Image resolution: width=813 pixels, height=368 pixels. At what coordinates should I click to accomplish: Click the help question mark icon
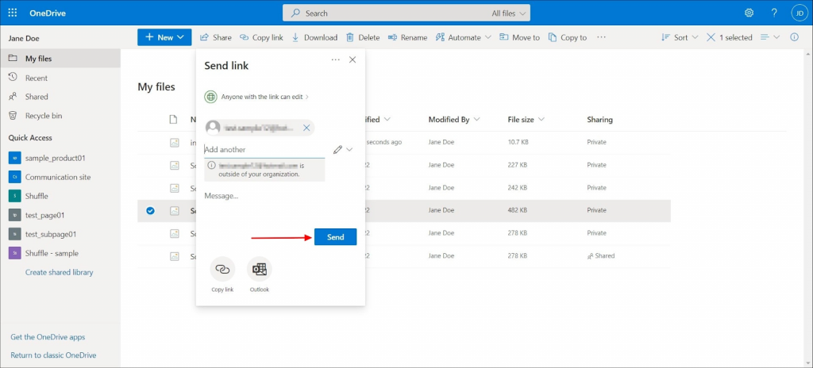(x=774, y=13)
